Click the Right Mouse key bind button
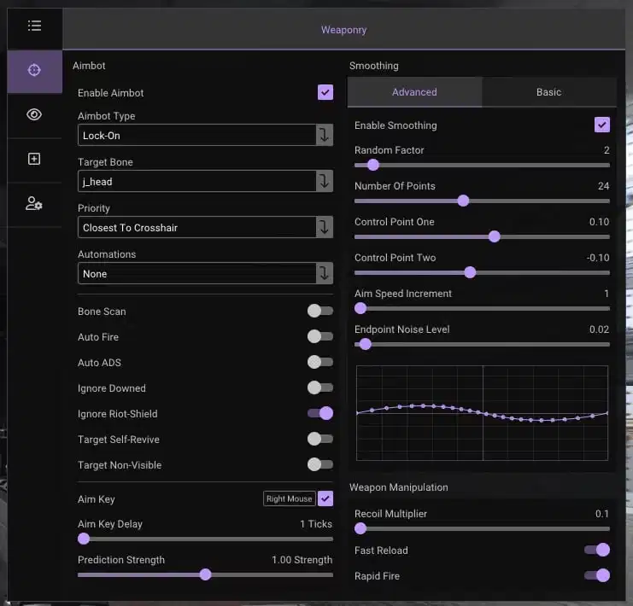 (x=289, y=498)
